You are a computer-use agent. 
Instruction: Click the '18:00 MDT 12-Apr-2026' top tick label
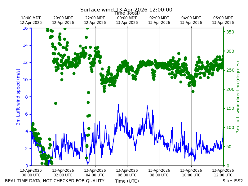(31, 20)
